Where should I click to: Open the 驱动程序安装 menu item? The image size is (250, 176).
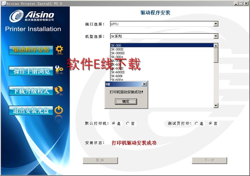click(31, 50)
